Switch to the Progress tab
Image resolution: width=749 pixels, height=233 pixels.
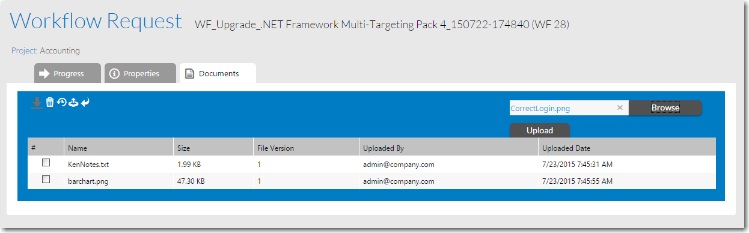tap(67, 73)
